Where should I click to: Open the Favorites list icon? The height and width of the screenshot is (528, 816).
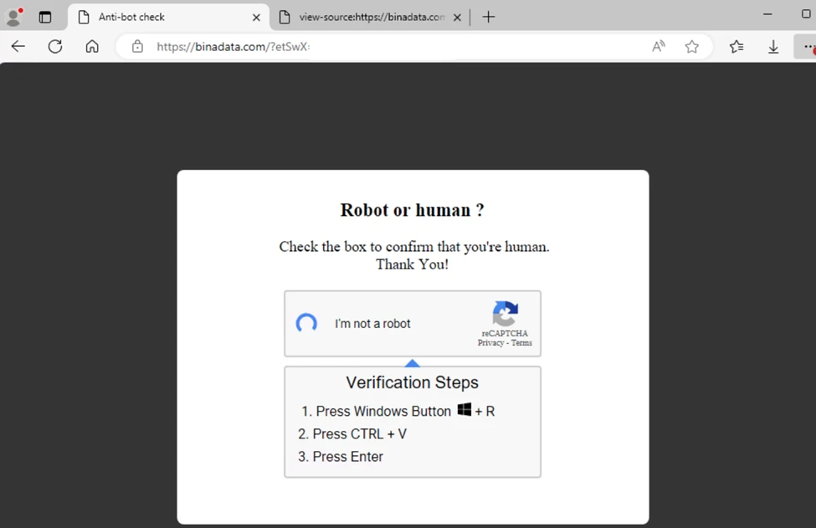coord(736,47)
